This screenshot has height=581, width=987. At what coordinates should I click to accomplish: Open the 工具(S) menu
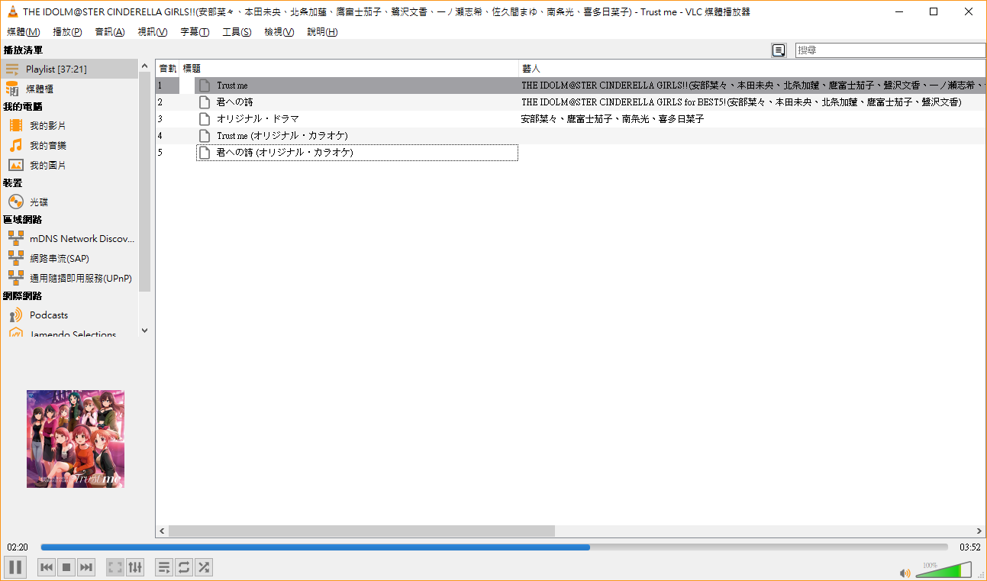(237, 32)
